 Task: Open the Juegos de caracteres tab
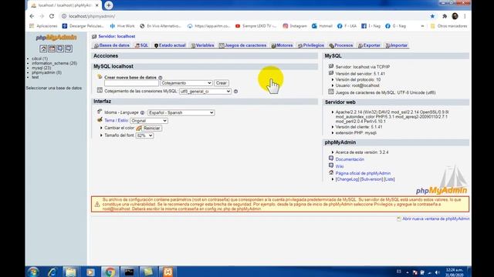click(242, 45)
